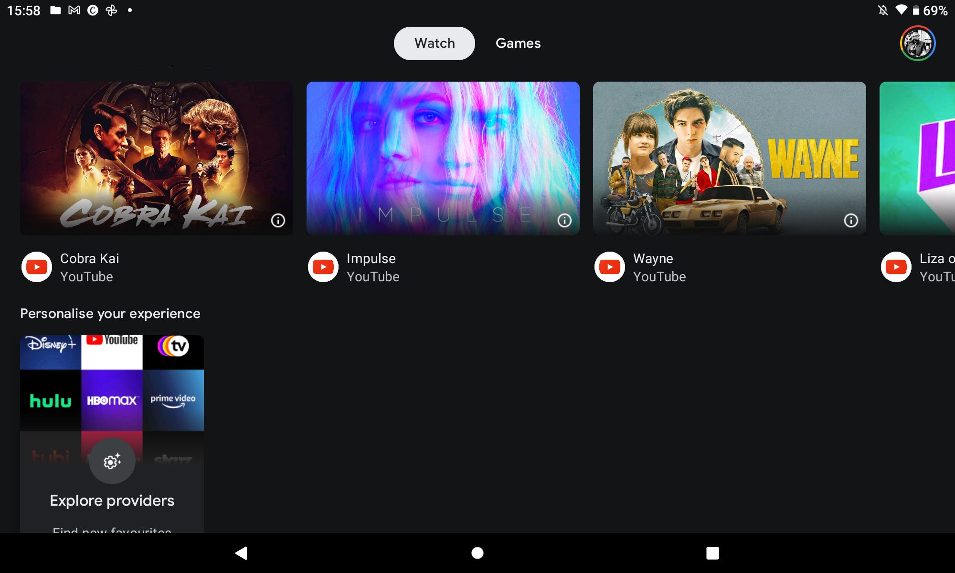Image resolution: width=955 pixels, height=573 pixels.
Task: Select the Impulse title text
Action: click(371, 258)
